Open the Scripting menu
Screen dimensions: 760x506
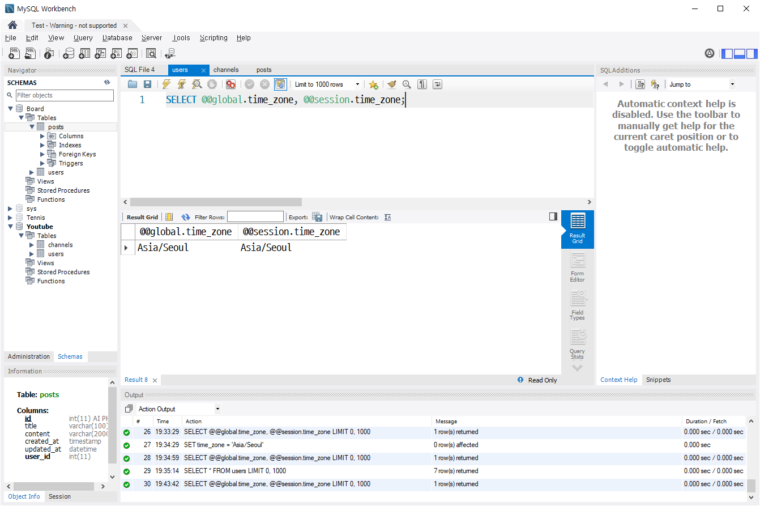click(x=214, y=38)
